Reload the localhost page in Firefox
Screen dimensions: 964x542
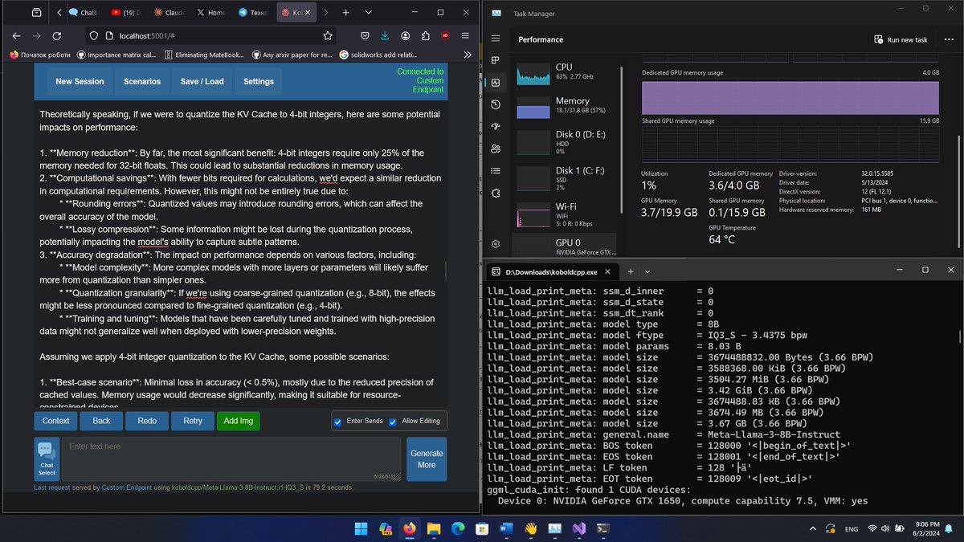coord(57,36)
